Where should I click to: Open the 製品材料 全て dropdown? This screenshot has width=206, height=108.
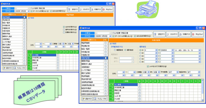pos(199,72)
